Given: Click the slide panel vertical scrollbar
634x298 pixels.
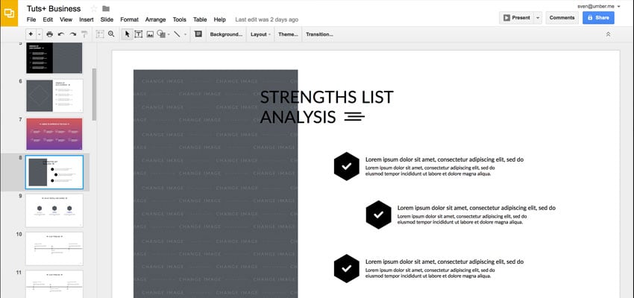Looking at the screenshot, I should click(94, 93).
